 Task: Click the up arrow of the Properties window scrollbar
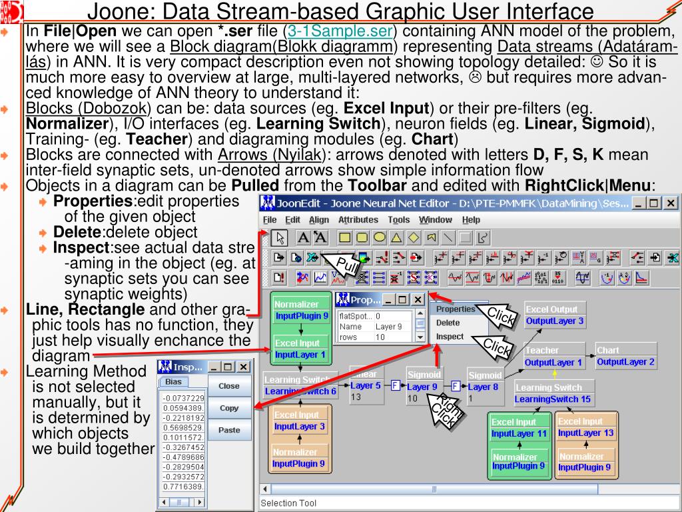tap(420, 313)
